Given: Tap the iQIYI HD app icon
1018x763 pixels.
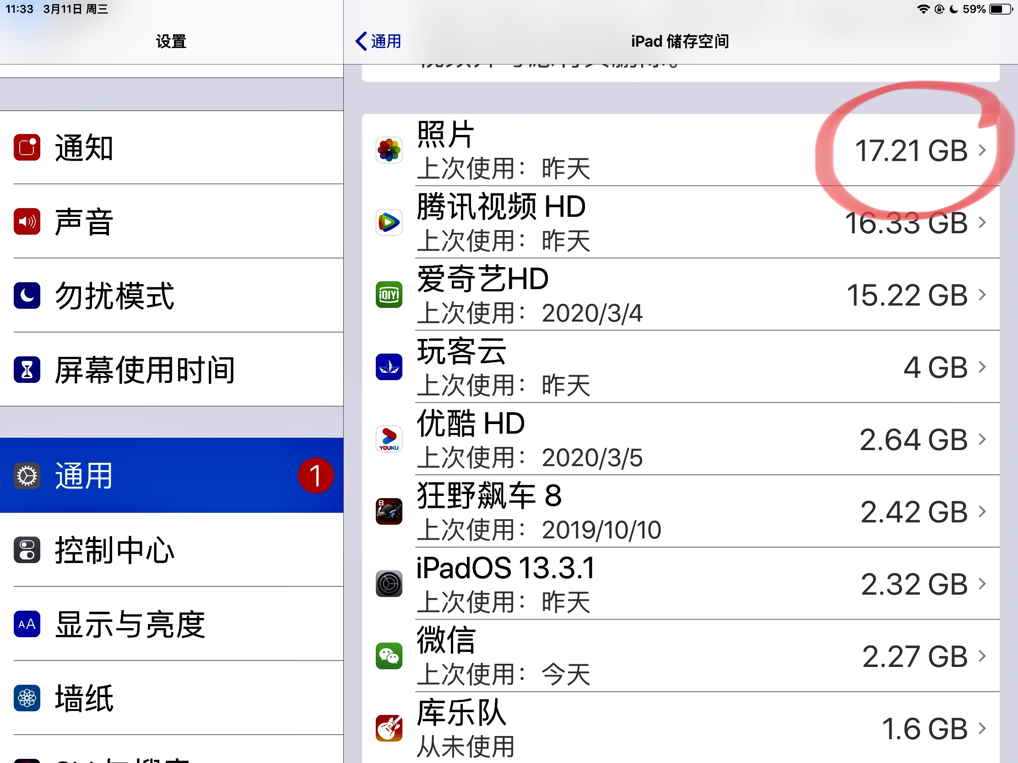Looking at the screenshot, I should (x=389, y=295).
